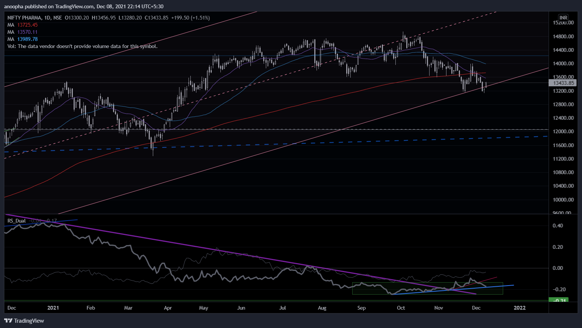Click the 10800.00 price axis label

563,172
